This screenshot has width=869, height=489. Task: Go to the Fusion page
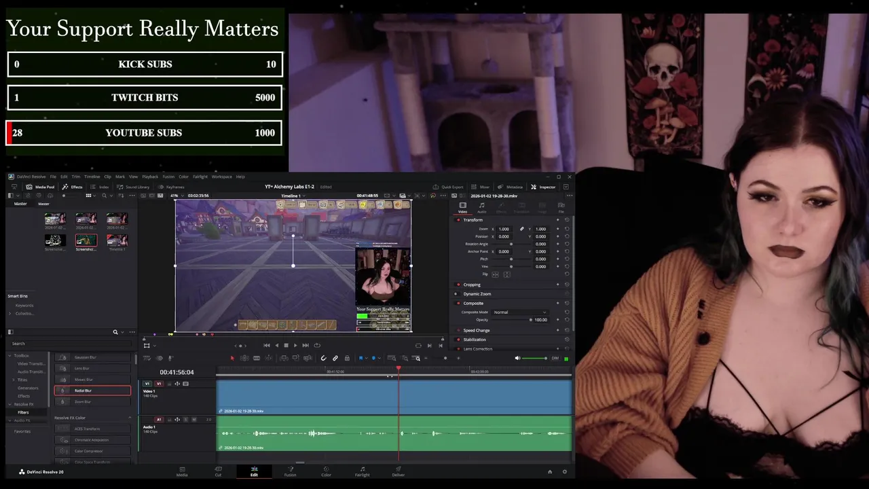(290, 471)
